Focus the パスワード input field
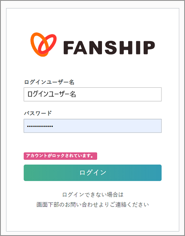 click(x=93, y=126)
